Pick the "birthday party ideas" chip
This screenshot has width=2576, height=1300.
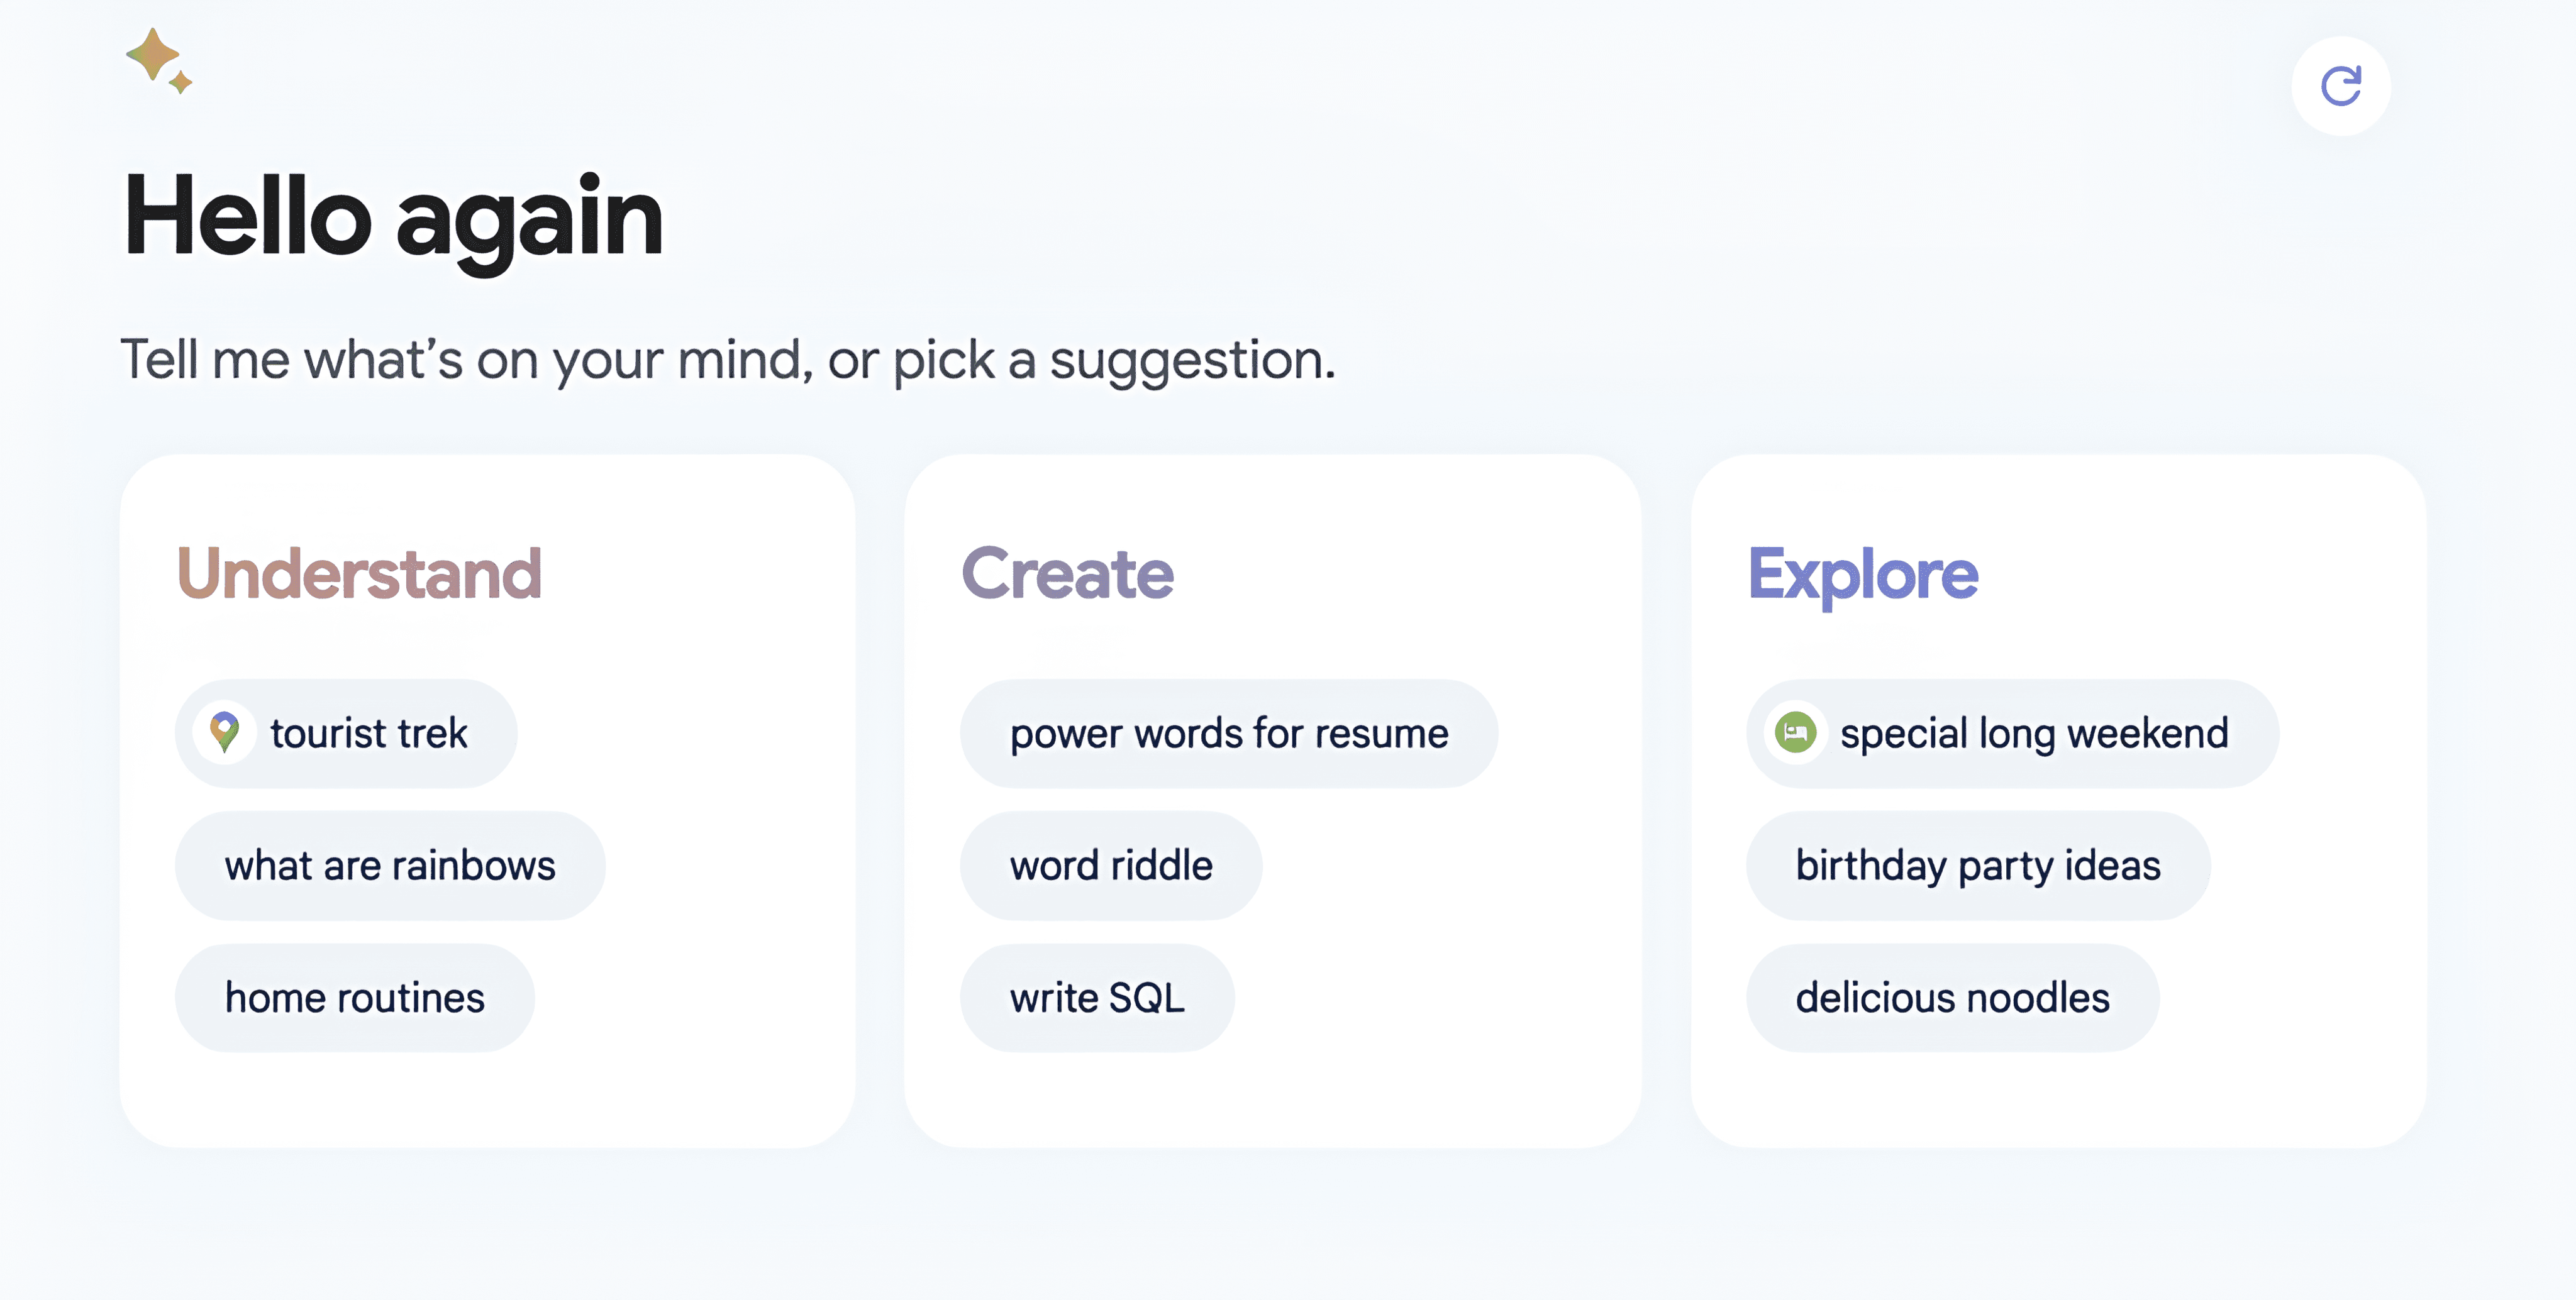click(x=1977, y=866)
